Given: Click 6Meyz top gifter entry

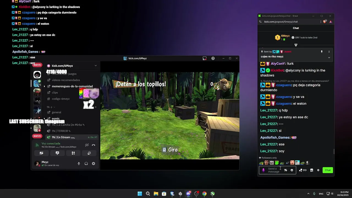Looking at the screenshot, I should pyautogui.click(x=282, y=37).
